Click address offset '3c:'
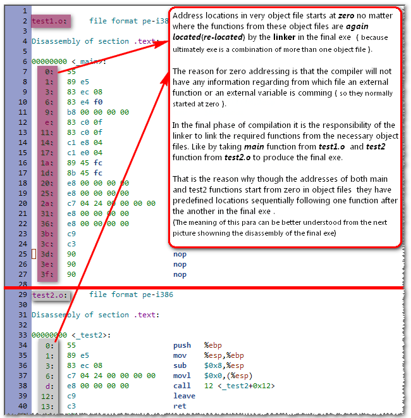The width and height of the screenshot is (411, 418). [47, 244]
